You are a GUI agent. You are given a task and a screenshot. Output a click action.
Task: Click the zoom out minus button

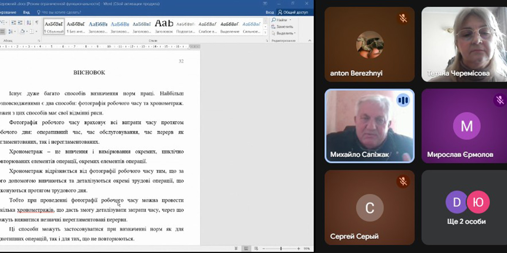264,248
